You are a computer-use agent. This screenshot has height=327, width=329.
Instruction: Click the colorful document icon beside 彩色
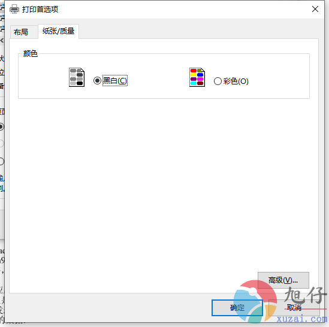(197, 77)
